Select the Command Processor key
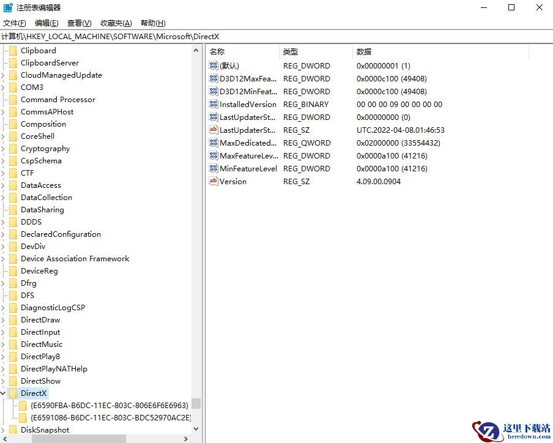The height and width of the screenshot is (443, 553). coord(58,100)
